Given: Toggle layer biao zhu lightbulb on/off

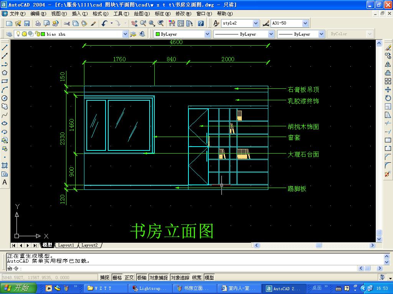Looking at the screenshot, I should 18,34.
